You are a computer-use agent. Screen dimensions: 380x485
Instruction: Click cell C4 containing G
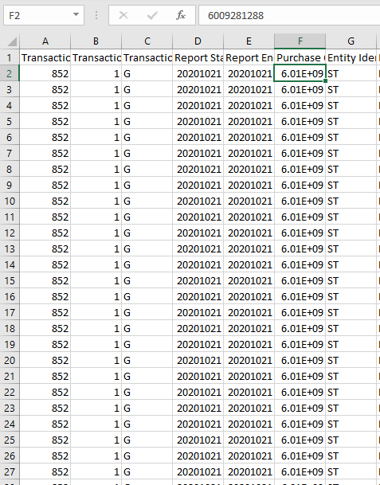click(x=147, y=105)
